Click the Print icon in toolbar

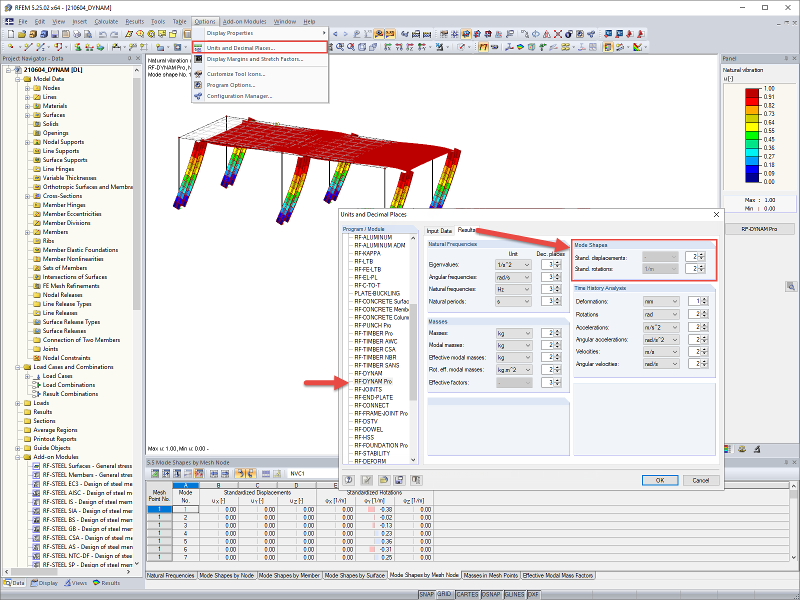pos(77,34)
